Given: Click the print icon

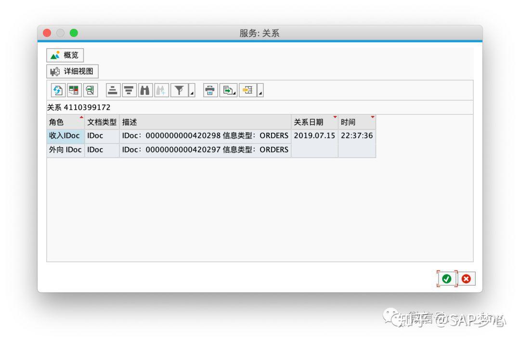Looking at the screenshot, I should click(210, 90).
